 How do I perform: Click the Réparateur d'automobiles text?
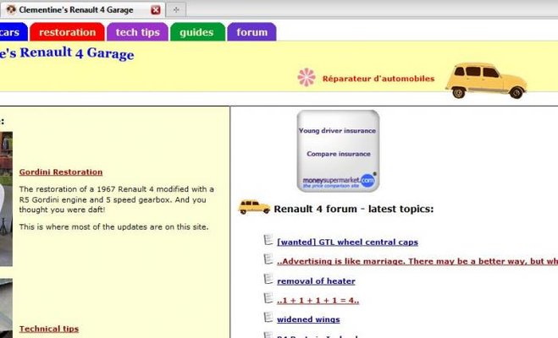(378, 79)
